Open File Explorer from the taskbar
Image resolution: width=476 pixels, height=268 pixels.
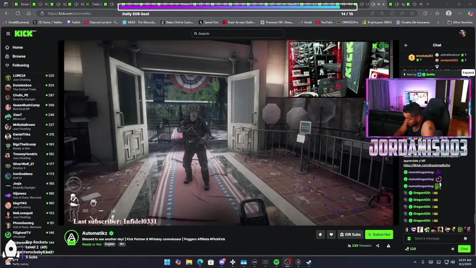189,262
